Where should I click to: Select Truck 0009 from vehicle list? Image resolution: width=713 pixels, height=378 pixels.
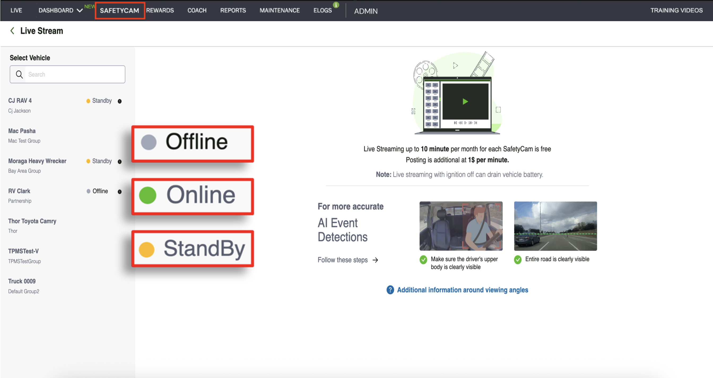[x=22, y=281]
